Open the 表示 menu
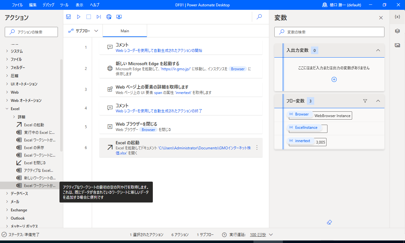 [x=79, y=5]
